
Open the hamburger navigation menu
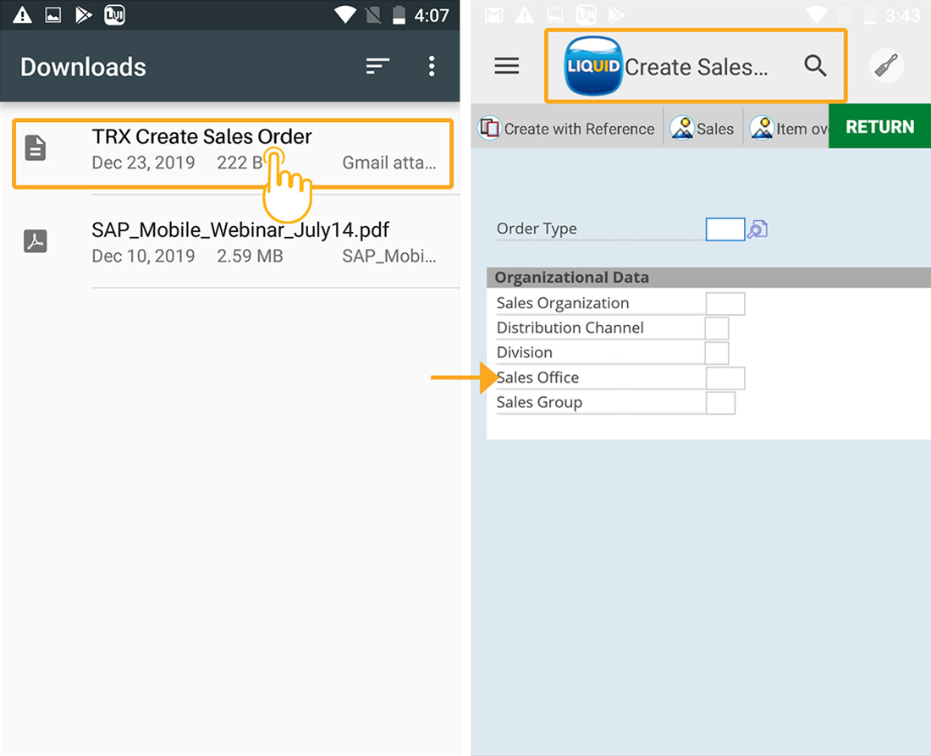506,66
